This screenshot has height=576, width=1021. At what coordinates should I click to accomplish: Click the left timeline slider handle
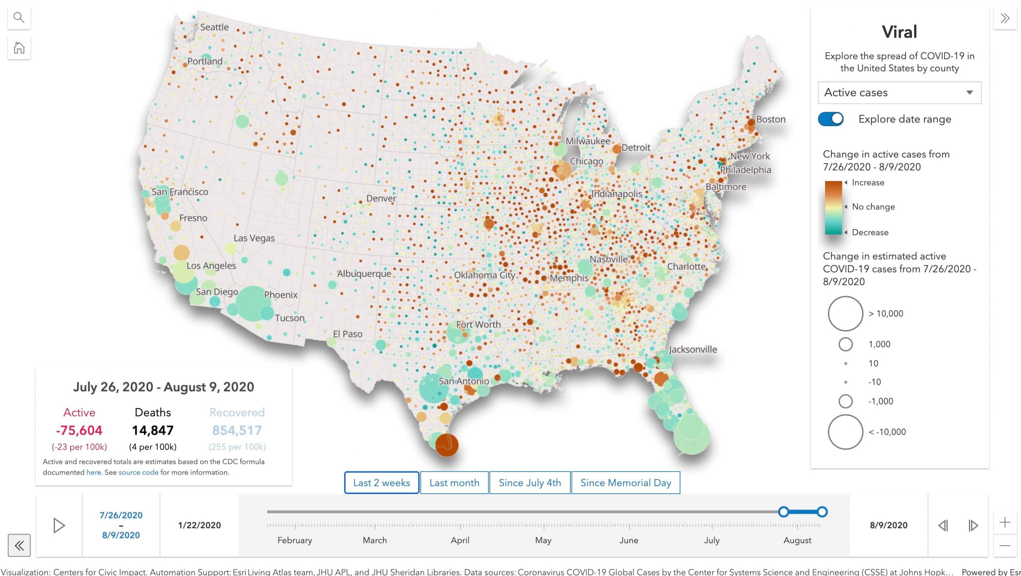tap(783, 512)
